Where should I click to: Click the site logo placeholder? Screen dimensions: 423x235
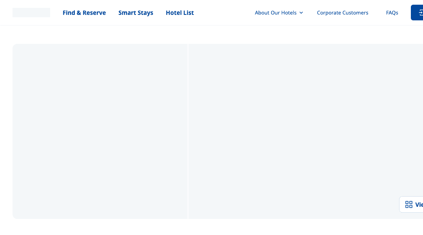pyautogui.click(x=31, y=13)
